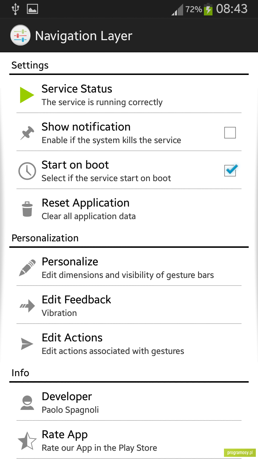The height and width of the screenshot is (459, 258).
Task: Tap the trash can Reset Application icon
Action: click(x=27, y=209)
